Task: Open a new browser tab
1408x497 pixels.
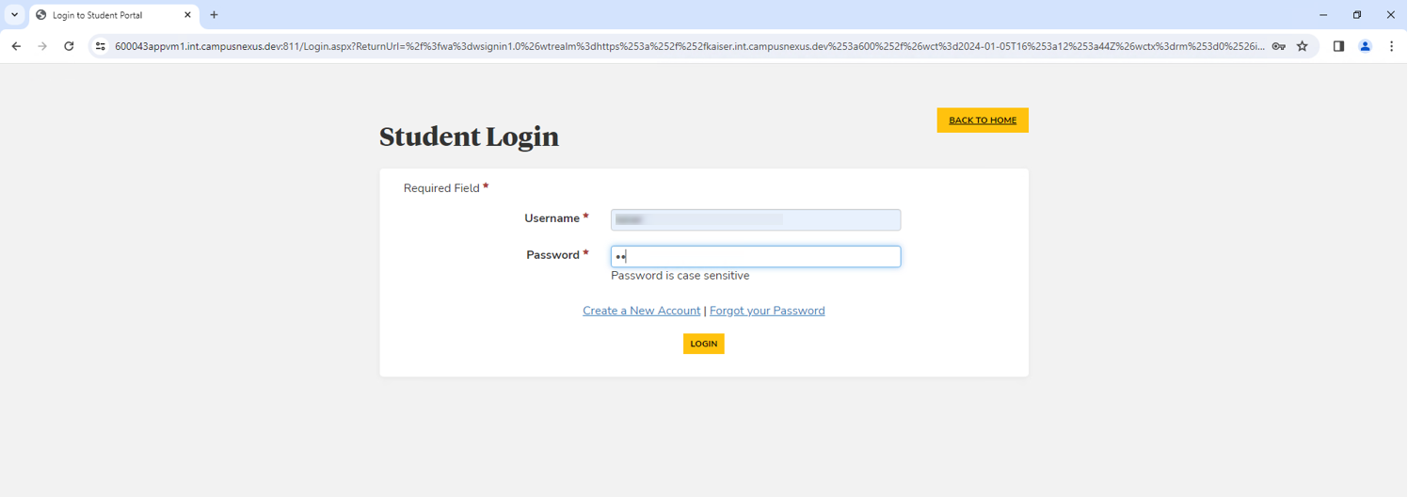Action: (x=215, y=15)
